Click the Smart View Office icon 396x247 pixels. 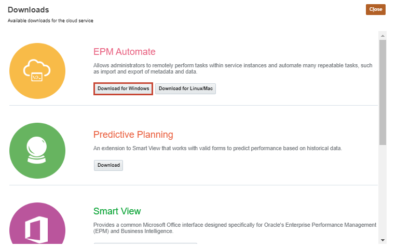[37, 225]
